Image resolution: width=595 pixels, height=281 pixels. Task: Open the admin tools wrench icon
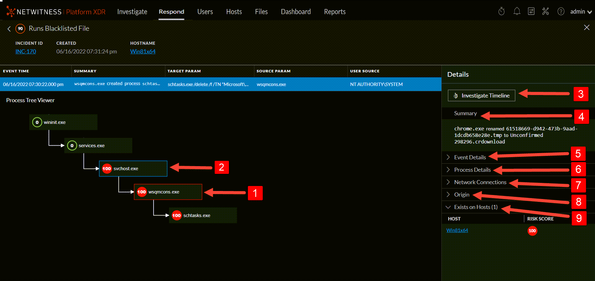coord(546,11)
